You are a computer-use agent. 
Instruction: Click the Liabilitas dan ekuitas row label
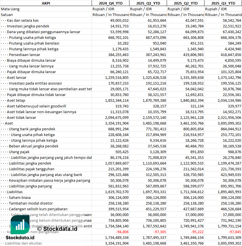(23, 243)
